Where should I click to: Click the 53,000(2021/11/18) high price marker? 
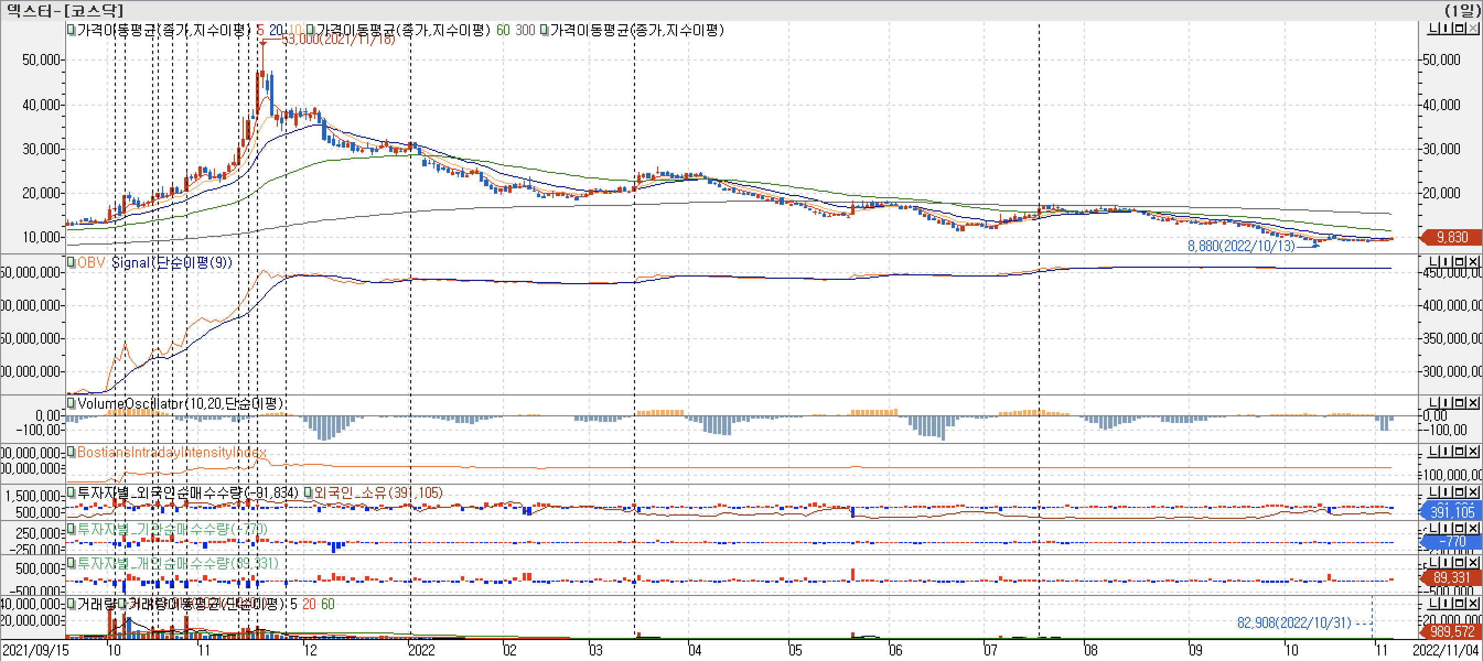338,39
